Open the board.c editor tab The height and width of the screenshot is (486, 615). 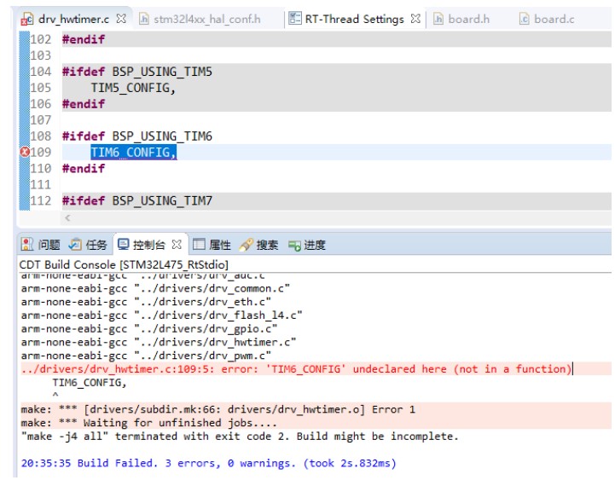point(547,19)
